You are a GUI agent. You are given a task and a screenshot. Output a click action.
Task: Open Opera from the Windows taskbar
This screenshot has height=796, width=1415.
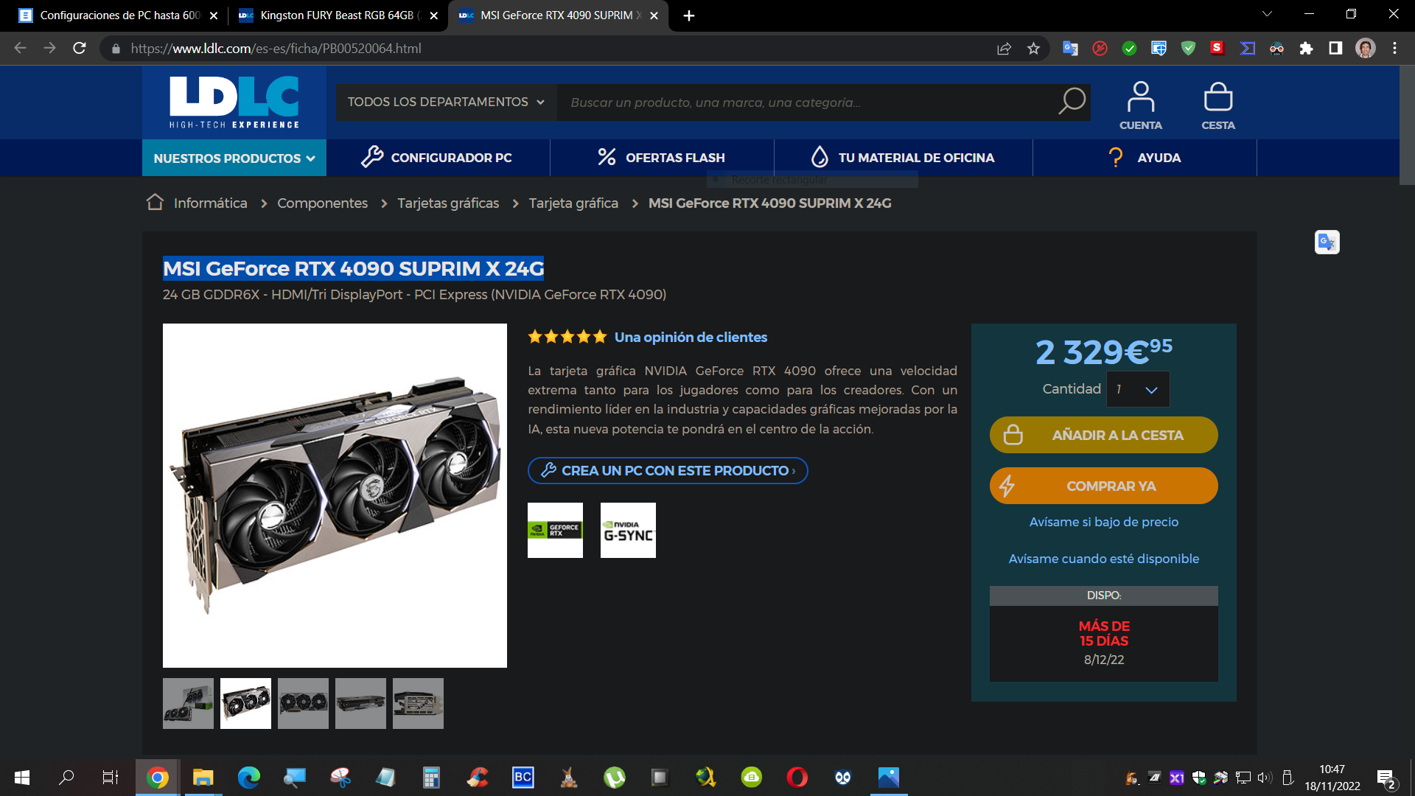coord(797,777)
